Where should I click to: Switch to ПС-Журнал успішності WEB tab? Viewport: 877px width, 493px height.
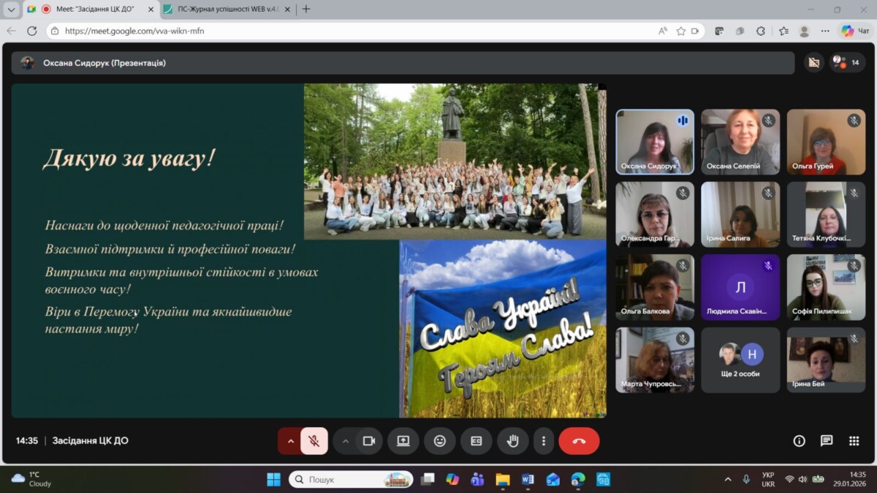(227, 9)
